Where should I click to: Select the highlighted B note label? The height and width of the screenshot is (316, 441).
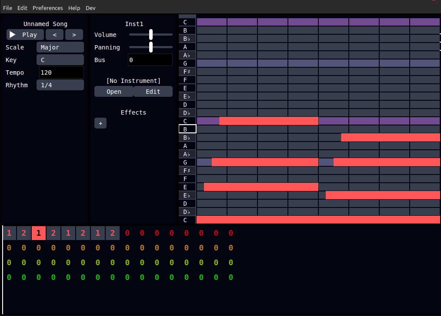(x=187, y=129)
